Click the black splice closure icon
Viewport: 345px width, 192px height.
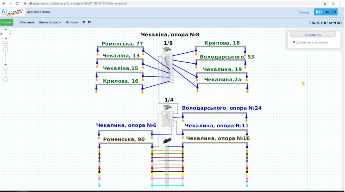click(x=167, y=141)
